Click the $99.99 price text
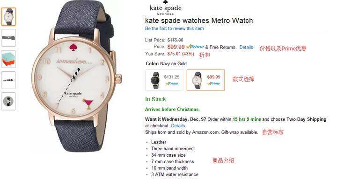Image resolution: width=337 pixels, height=187 pixels. pos(176,47)
